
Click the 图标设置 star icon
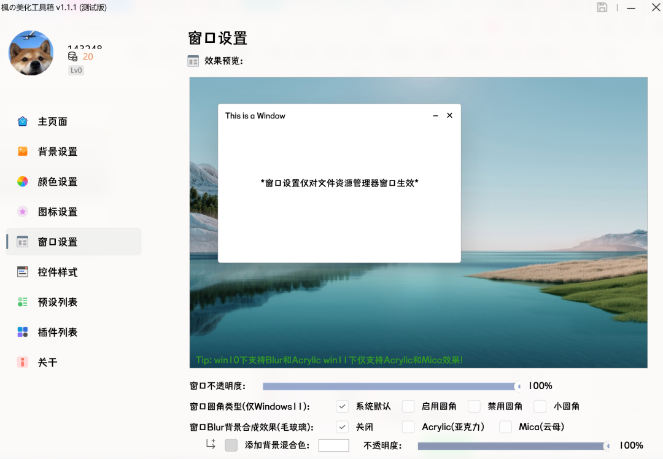[x=23, y=211]
